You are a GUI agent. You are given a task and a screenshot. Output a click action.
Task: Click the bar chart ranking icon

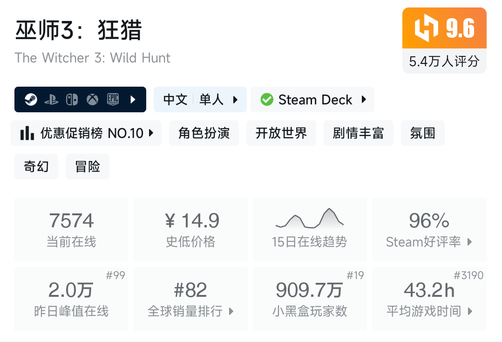[27, 133]
